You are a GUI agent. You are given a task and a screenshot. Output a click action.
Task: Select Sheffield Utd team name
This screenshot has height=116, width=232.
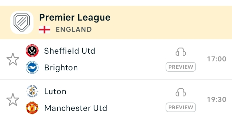point(70,51)
